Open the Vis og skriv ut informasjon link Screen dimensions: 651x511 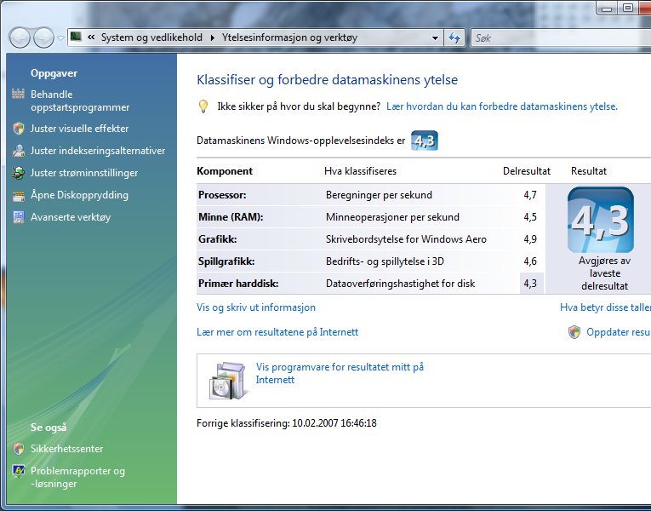pyautogui.click(x=255, y=307)
